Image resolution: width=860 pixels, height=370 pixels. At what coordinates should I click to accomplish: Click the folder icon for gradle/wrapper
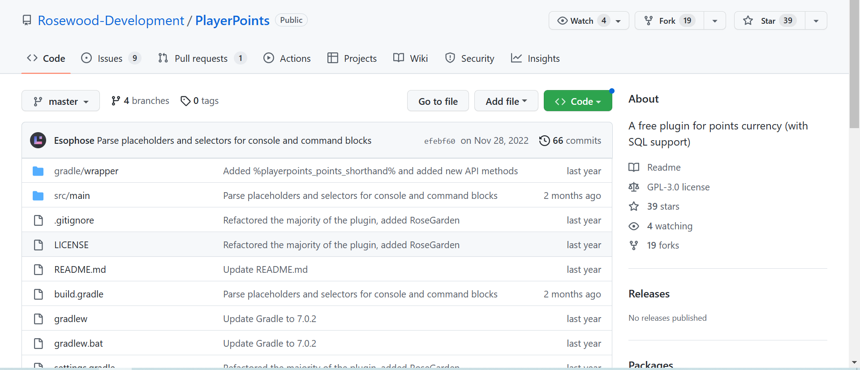38,171
